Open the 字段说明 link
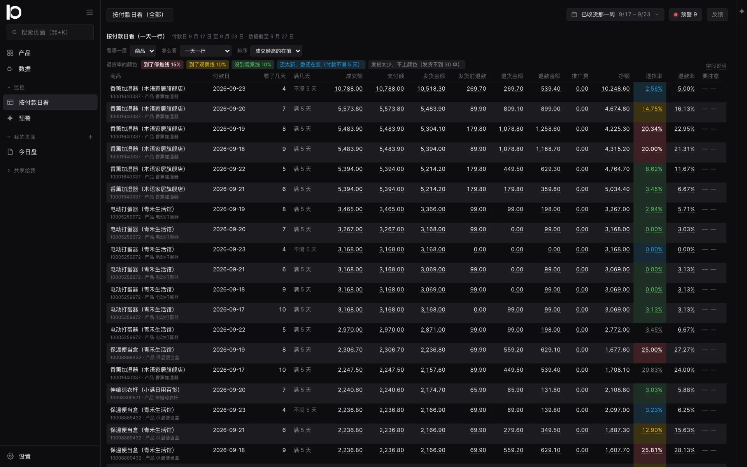Screen dimensions: 747x467 point(716,66)
